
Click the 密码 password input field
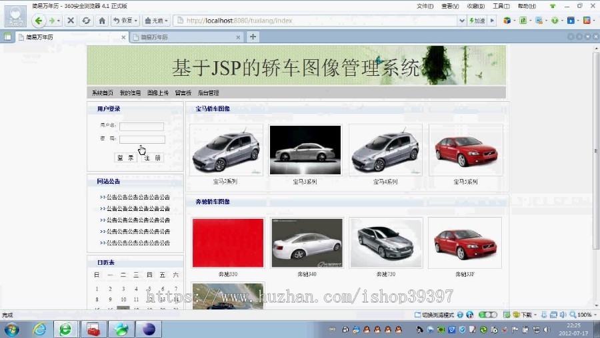click(142, 140)
